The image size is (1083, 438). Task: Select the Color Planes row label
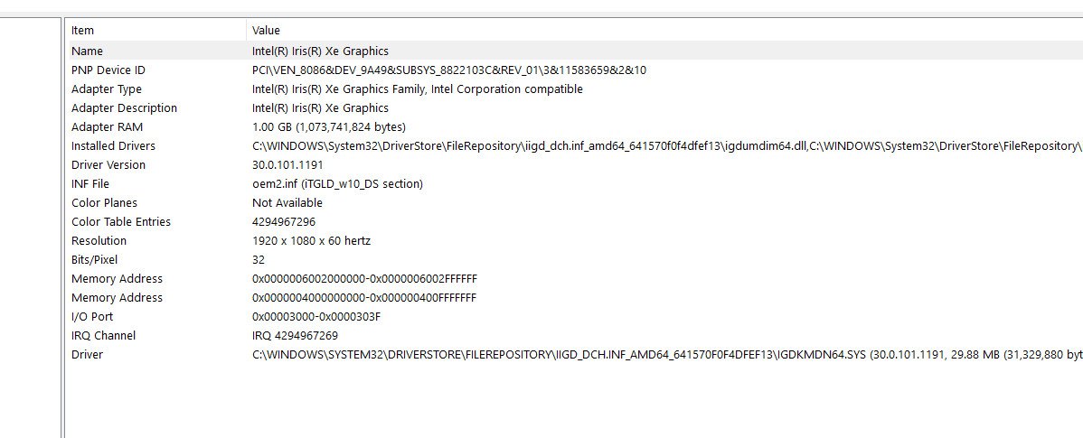click(104, 203)
